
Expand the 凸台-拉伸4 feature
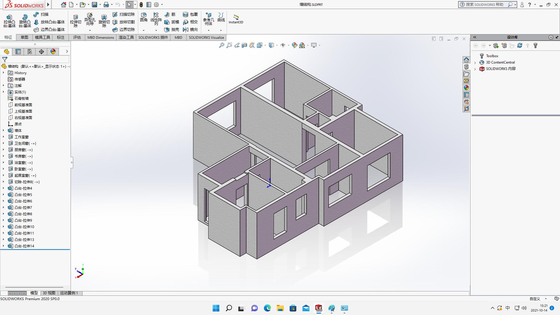tap(3, 188)
